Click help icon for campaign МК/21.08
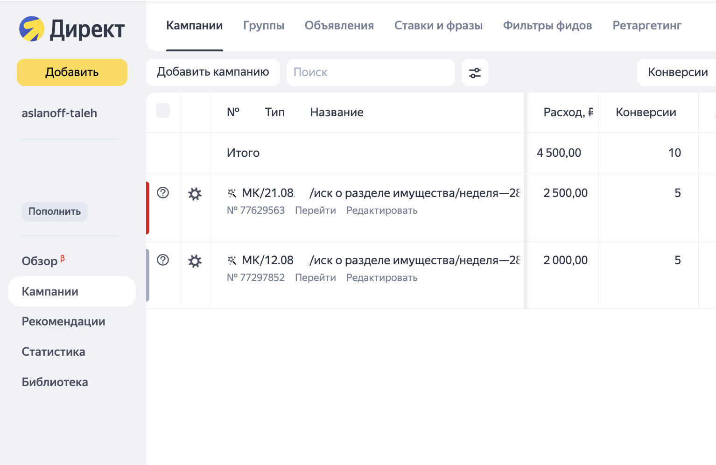This screenshot has height=465, width=716. (163, 193)
